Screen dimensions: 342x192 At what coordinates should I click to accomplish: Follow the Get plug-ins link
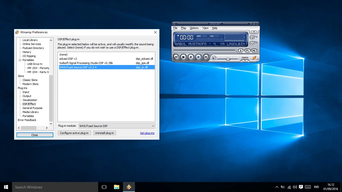pos(147,133)
